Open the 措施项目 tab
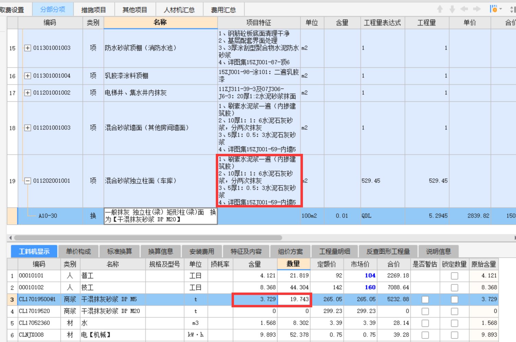The image size is (516, 342). point(94,10)
